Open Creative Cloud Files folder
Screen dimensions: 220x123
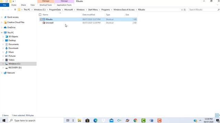click(16, 22)
